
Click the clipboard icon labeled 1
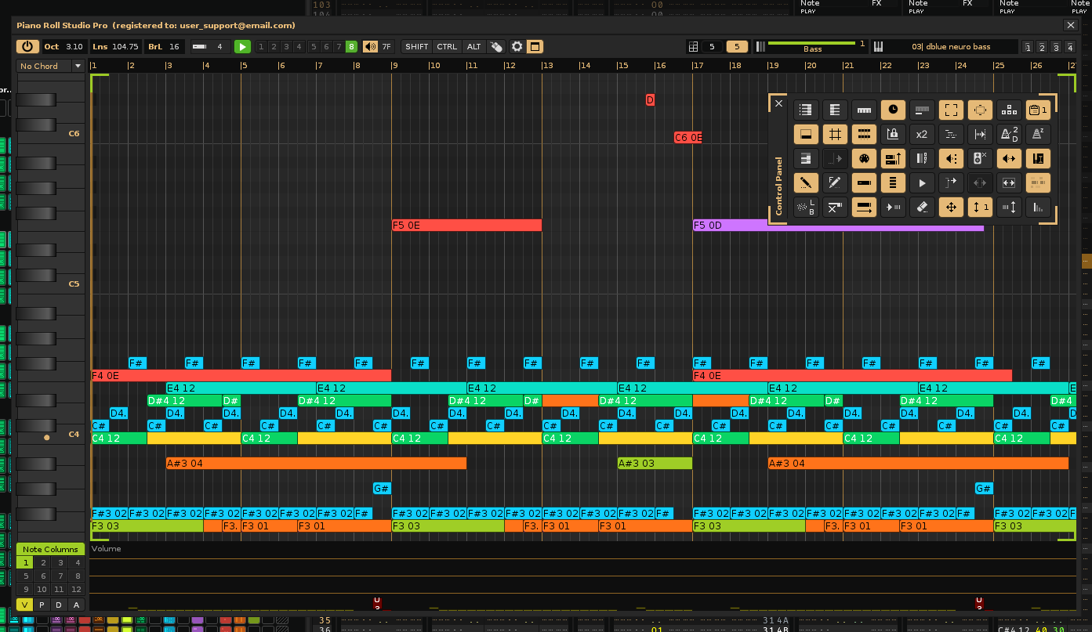tap(1038, 110)
